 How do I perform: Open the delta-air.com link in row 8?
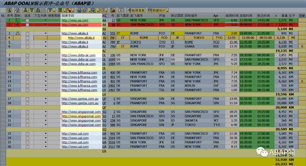pyautogui.click(x=78, y=60)
